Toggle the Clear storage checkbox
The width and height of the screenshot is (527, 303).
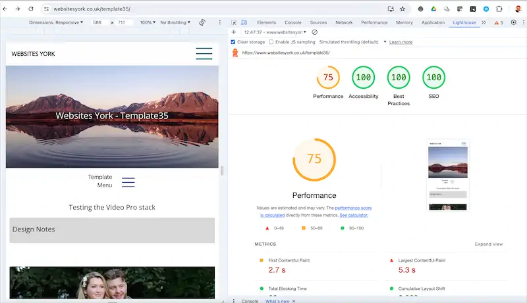pyautogui.click(x=233, y=42)
